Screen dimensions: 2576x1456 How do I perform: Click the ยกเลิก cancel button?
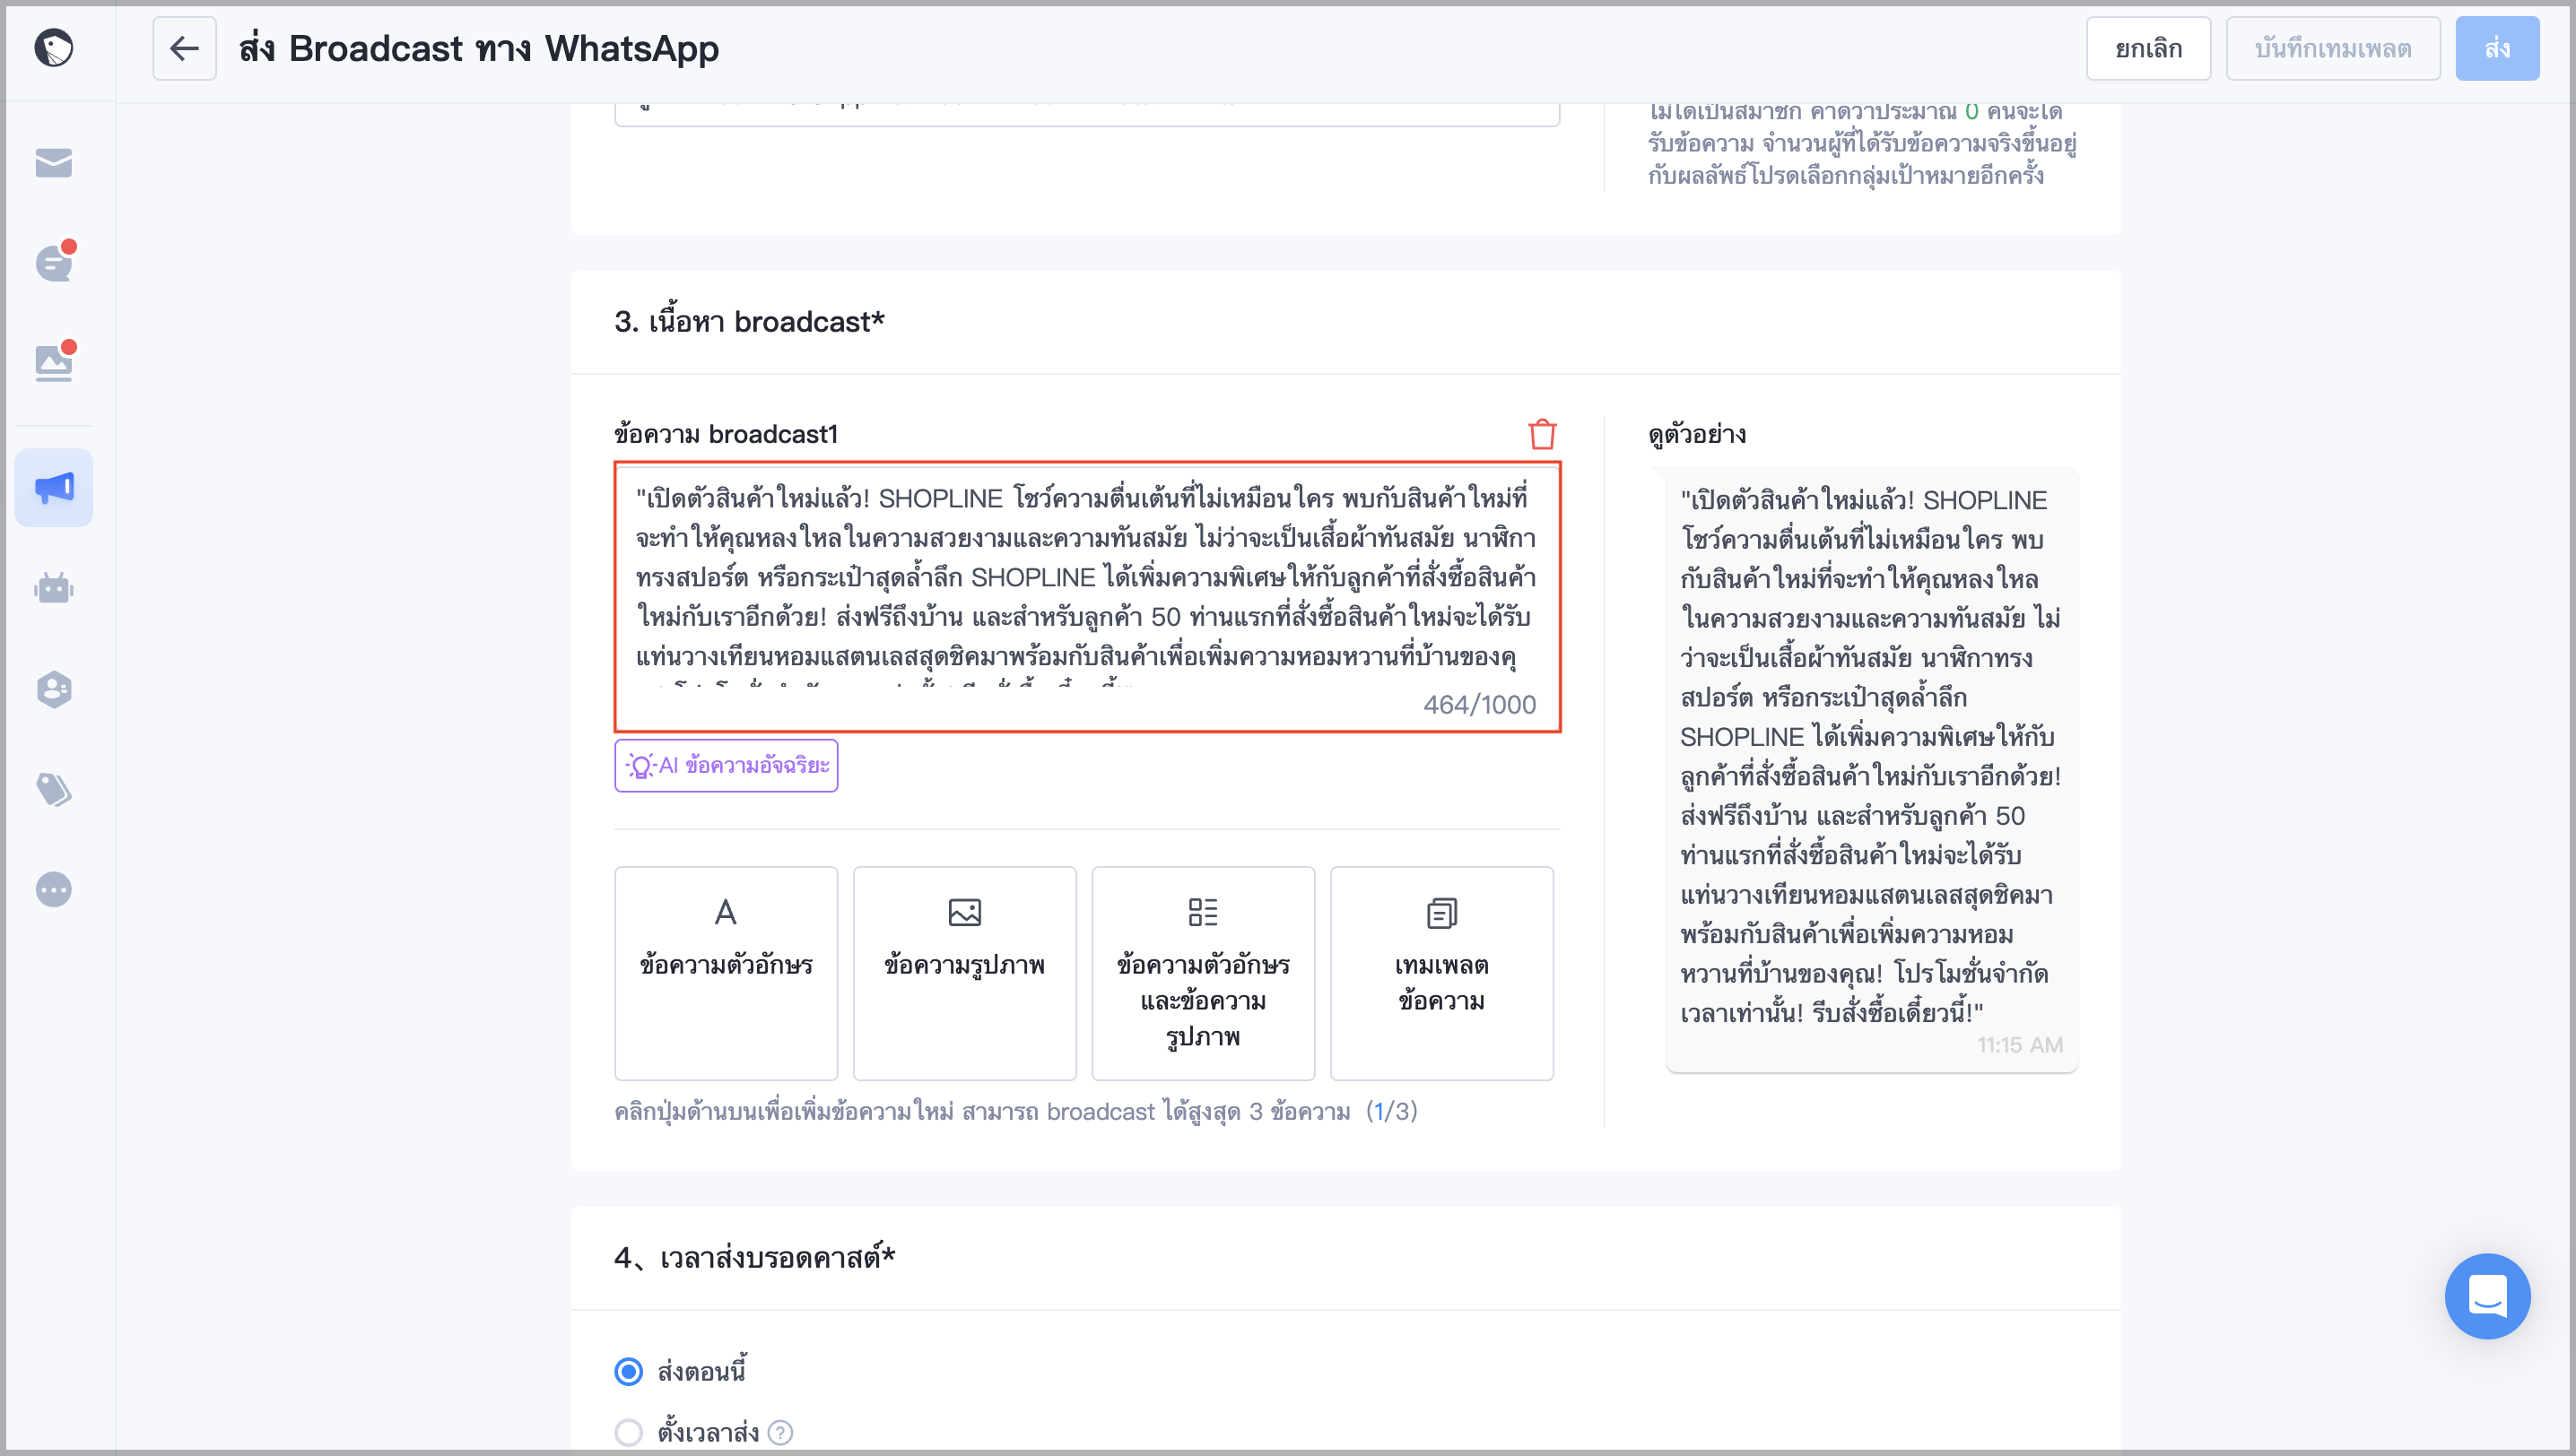click(2148, 48)
